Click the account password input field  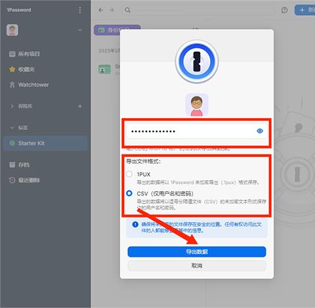pyautogui.click(x=197, y=131)
